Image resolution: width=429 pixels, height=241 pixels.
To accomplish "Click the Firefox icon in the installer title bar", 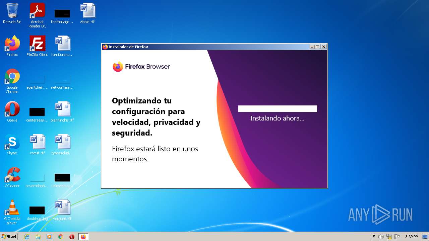I will 105,47.
